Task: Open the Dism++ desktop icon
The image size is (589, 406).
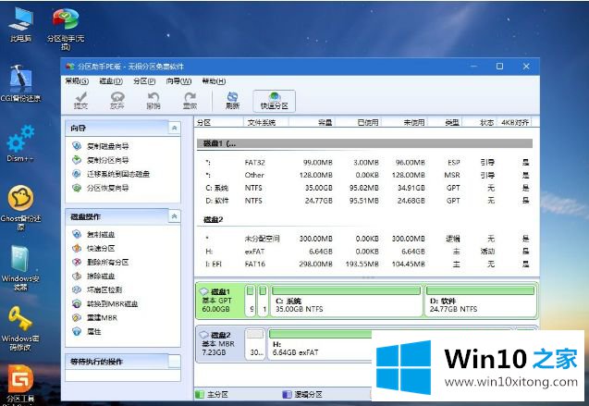Action: click(20, 144)
